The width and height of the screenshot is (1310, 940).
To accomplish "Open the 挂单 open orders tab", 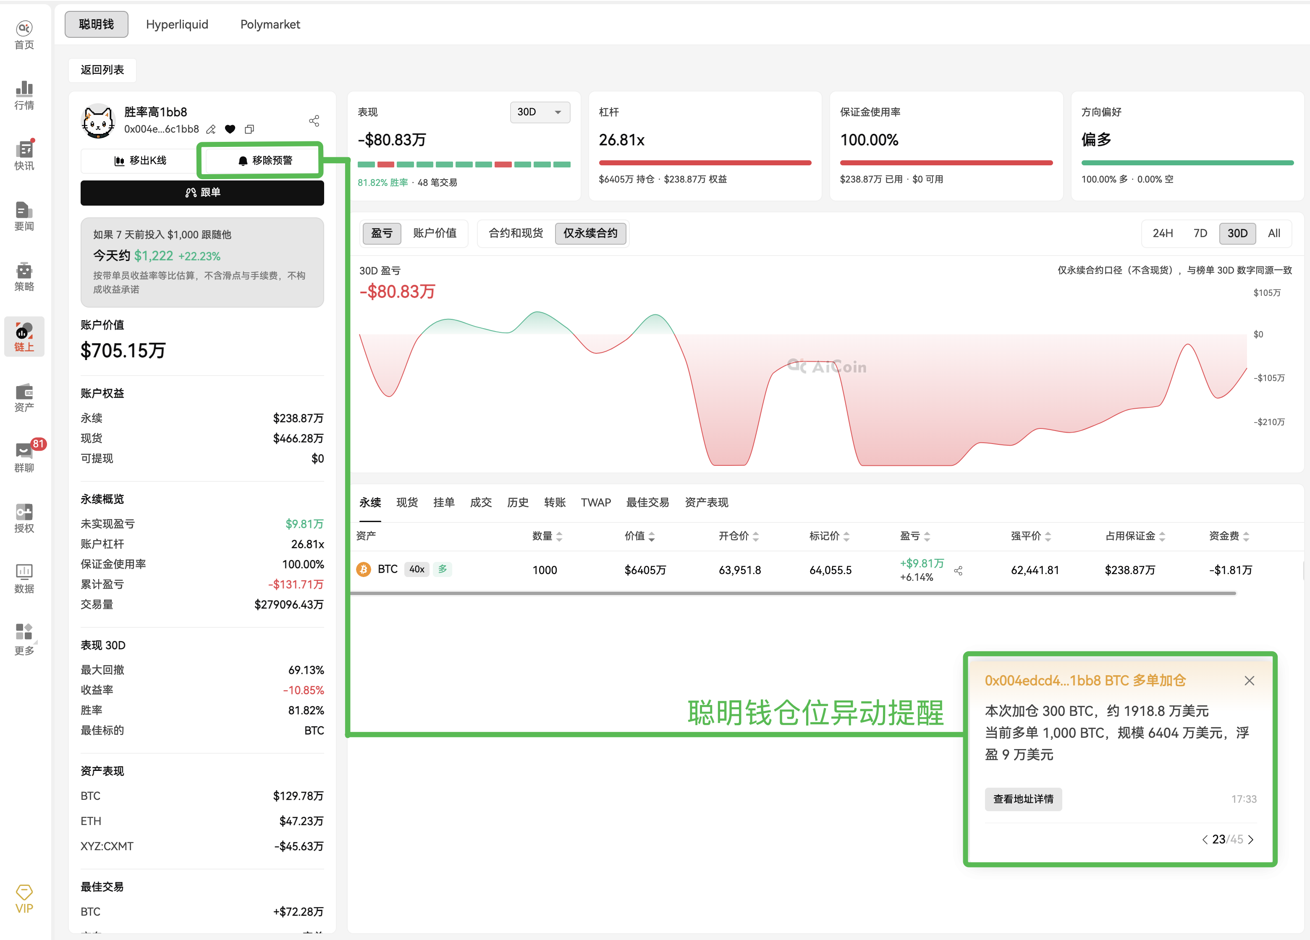I will tap(444, 502).
